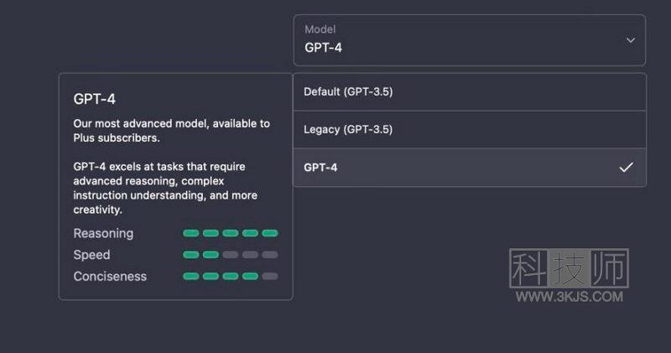Click the checkmark beside GPT-4 option
Image resolution: width=671 pixels, height=353 pixels.
pyautogui.click(x=626, y=168)
